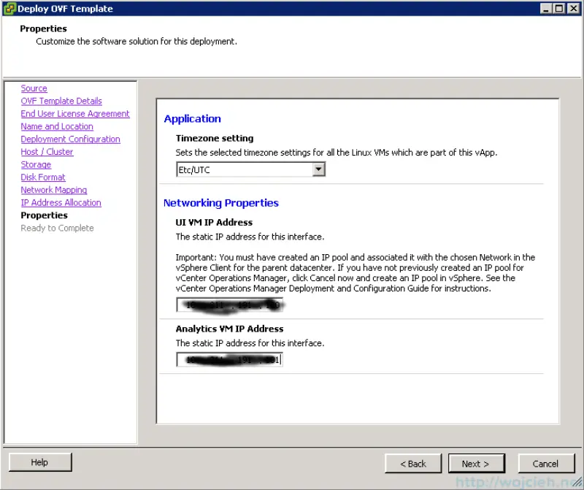The width and height of the screenshot is (584, 490).
Task: Go to Name and Location step
Action: point(57,126)
